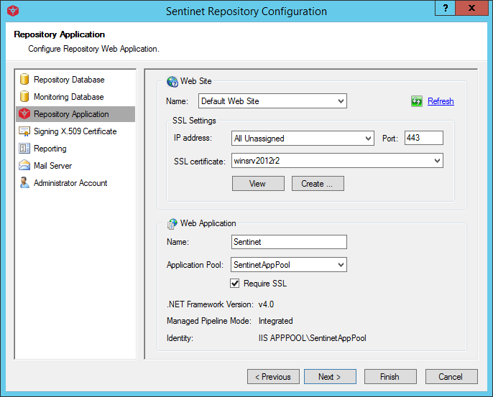Click the red Repository Application icon
Viewport: 493px width, 397px height.
pos(24,113)
